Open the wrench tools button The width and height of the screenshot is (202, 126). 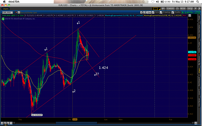163,9
